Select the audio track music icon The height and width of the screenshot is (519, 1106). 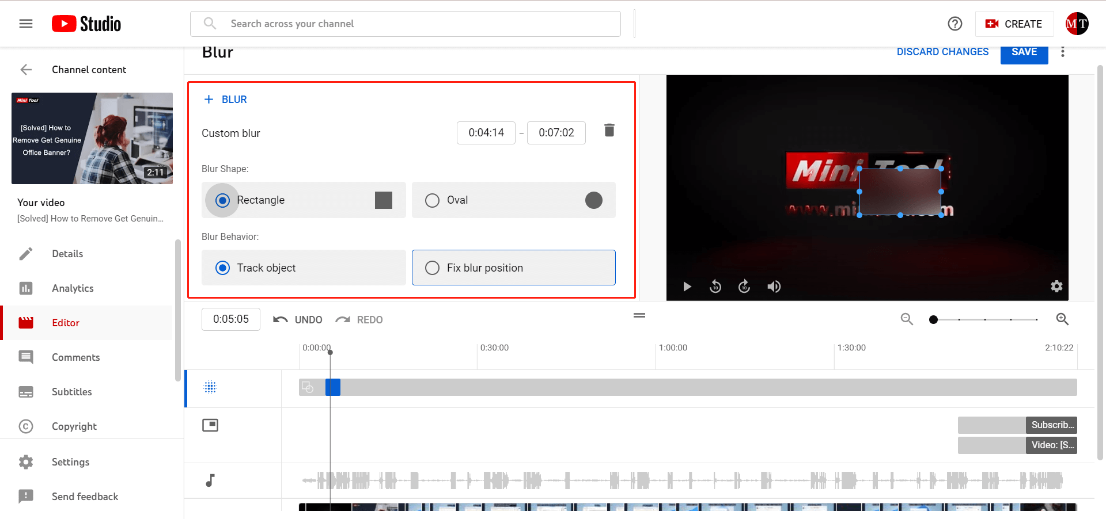[x=210, y=480]
